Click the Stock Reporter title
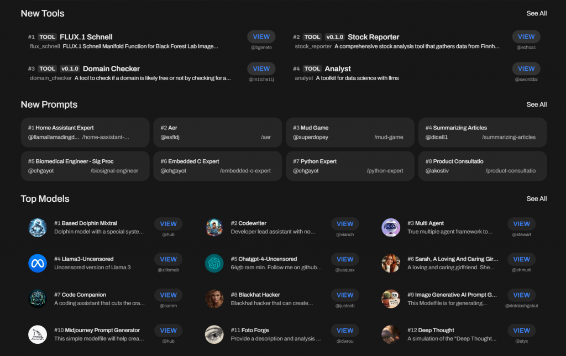The height and width of the screenshot is (356, 566). click(373, 37)
